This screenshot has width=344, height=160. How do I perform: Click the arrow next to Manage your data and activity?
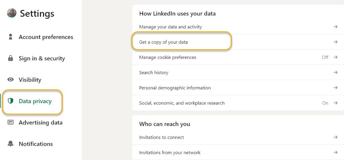[335, 27]
